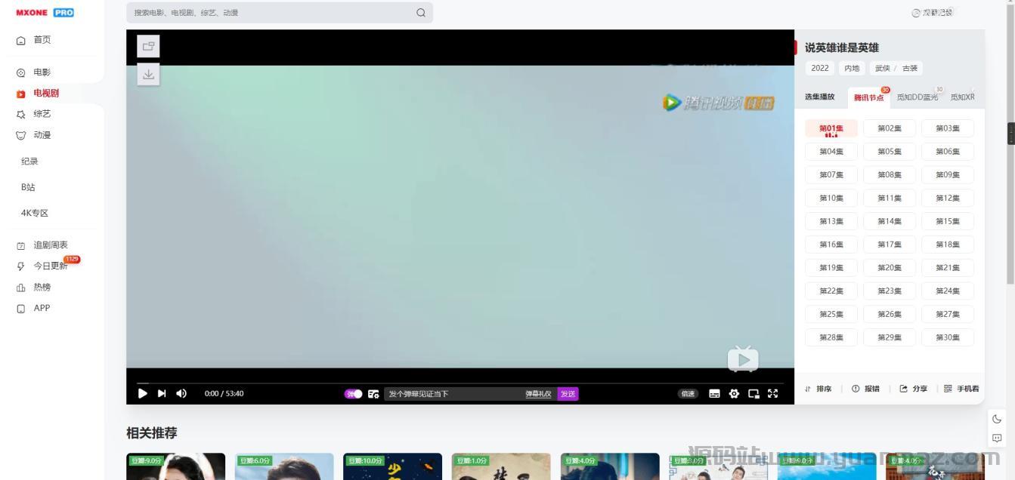The height and width of the screenshot is (480, 1015).
Task: Open the subtitle panel icon in player controls
Action: (x=713, y=393)
